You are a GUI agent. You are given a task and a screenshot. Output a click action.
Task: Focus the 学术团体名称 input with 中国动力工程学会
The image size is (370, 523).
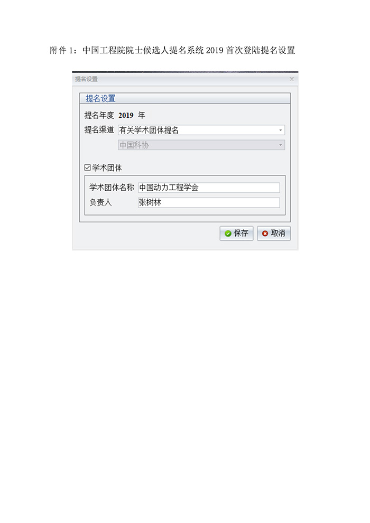coord(209,188)
